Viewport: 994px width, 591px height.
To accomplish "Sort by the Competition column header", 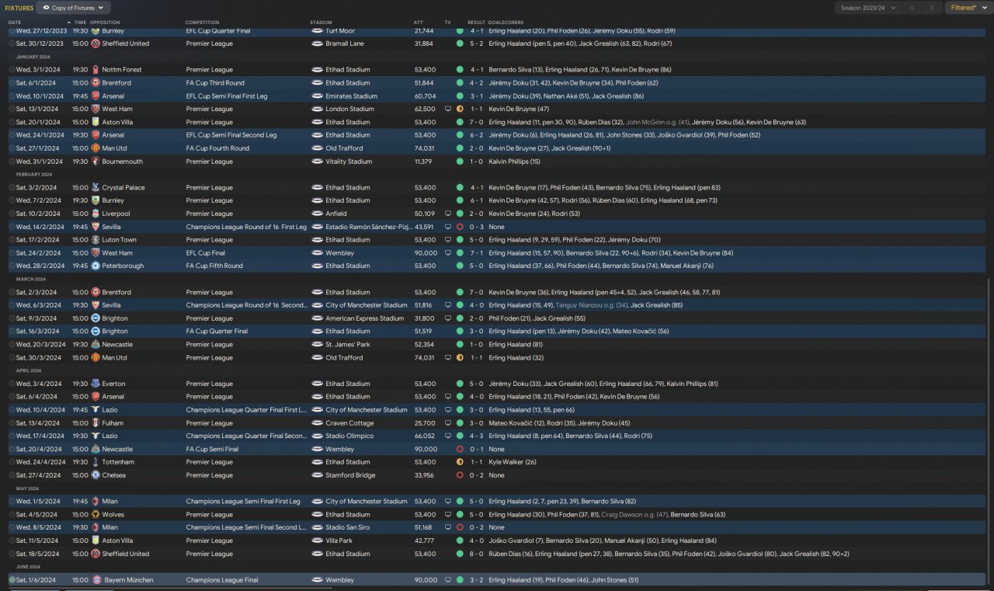I will (x=202, y=23).
